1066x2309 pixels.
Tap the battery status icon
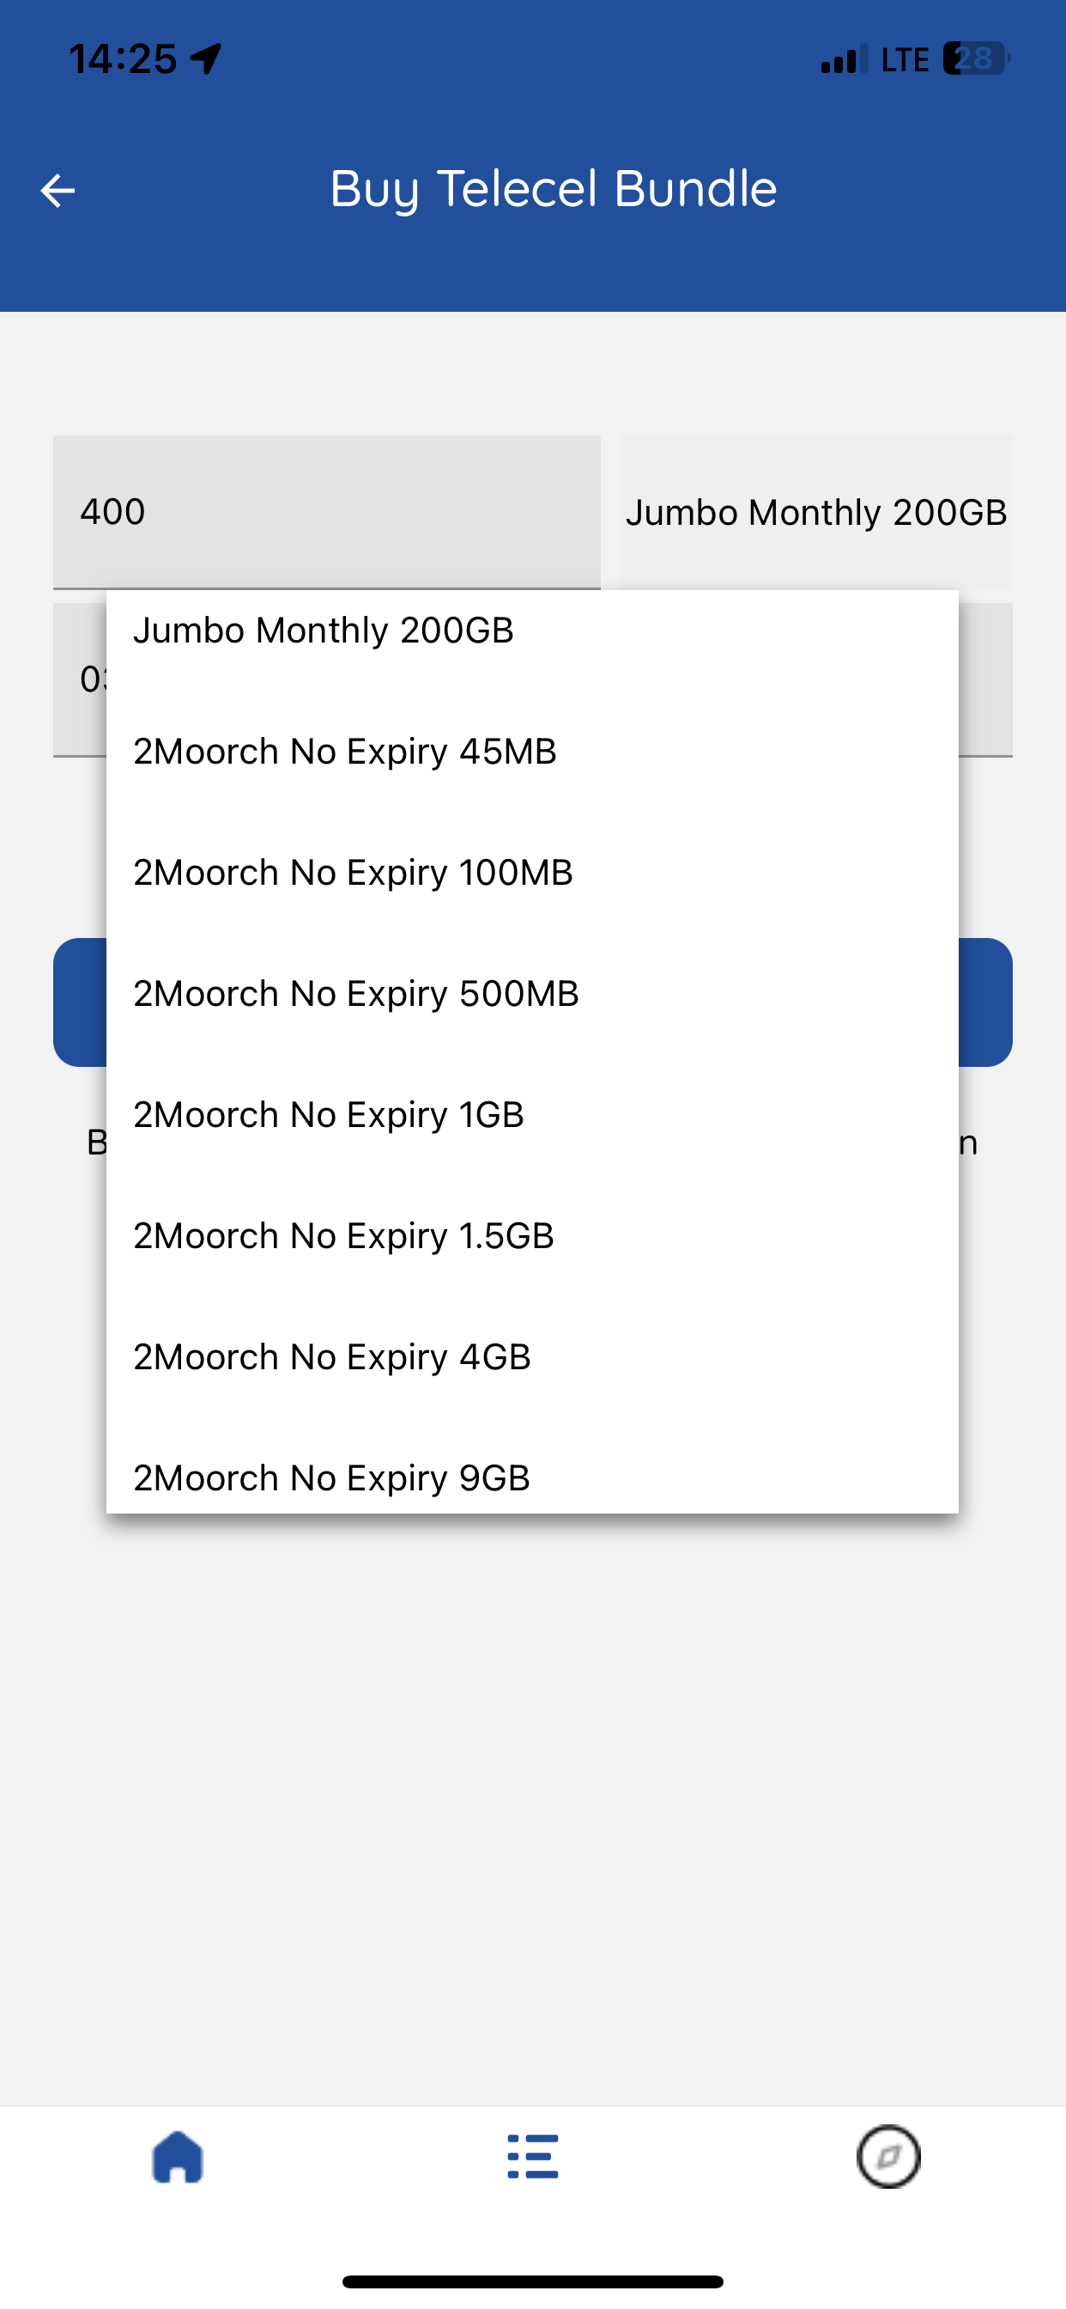point(977,59)
